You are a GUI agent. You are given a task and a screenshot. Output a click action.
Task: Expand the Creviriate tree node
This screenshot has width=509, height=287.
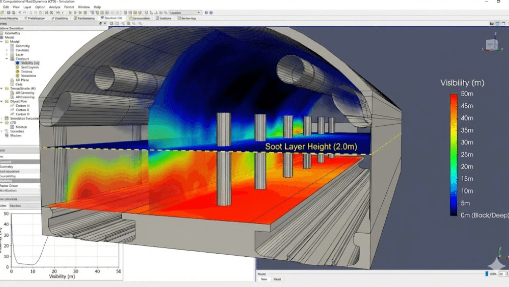[7, 50]
